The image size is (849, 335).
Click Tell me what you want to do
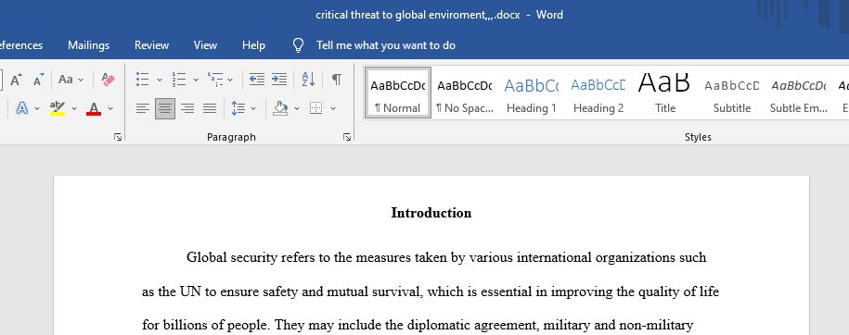click(x=385, y=45)
